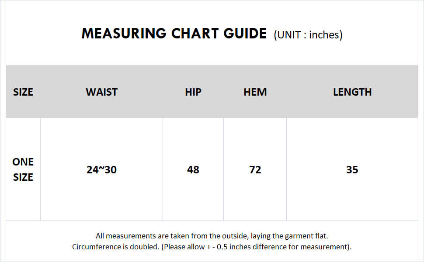Select the LENGTH column header
Screen dimensions: 424x262
coord(352,92)
